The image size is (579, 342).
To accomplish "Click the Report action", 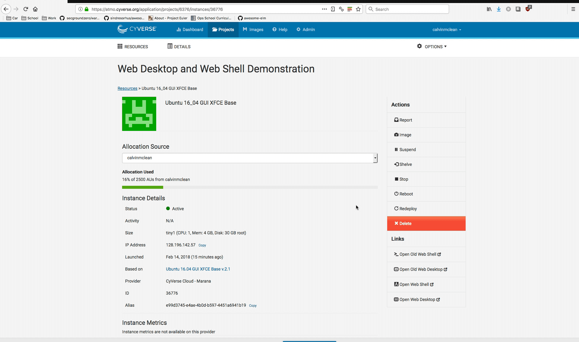I will point(426,120).
